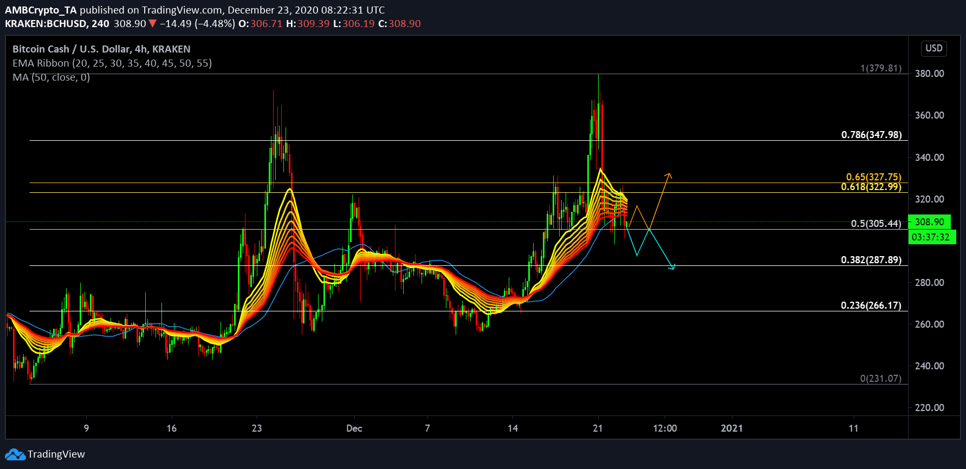966x469 pixels.
Task: Click the H:309.39 high value
Action: (308, 24)
